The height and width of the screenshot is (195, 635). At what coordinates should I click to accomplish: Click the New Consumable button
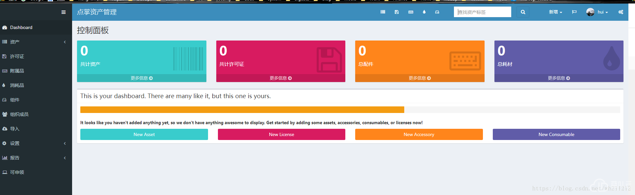556,134
